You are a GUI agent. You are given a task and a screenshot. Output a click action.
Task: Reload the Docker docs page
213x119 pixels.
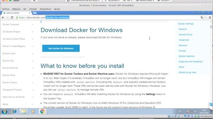[x=12, y=18]
